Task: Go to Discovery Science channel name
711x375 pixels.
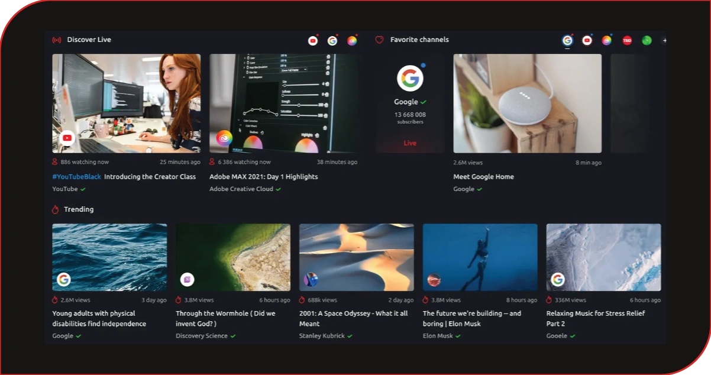Action: (202, 336)
